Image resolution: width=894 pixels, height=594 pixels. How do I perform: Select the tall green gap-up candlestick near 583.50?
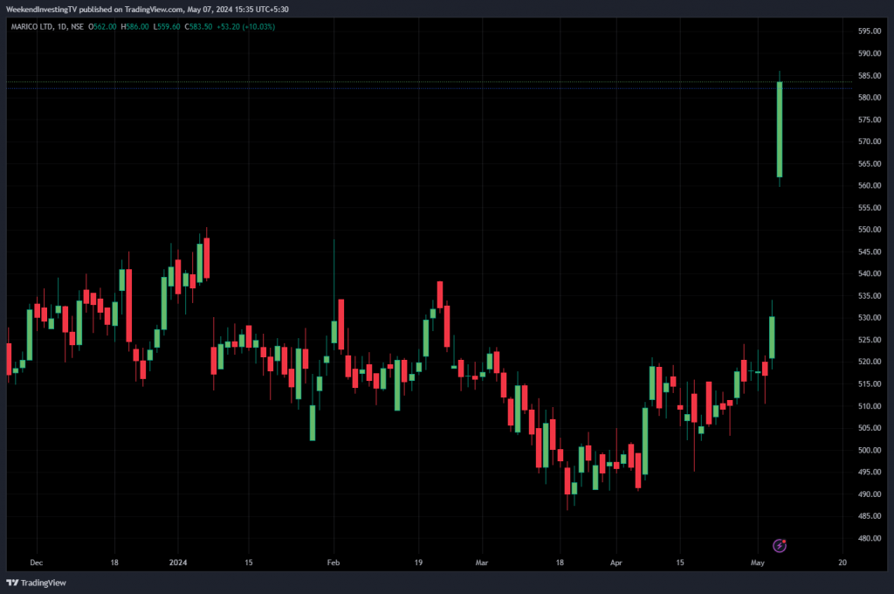click(x=780, y=129)
